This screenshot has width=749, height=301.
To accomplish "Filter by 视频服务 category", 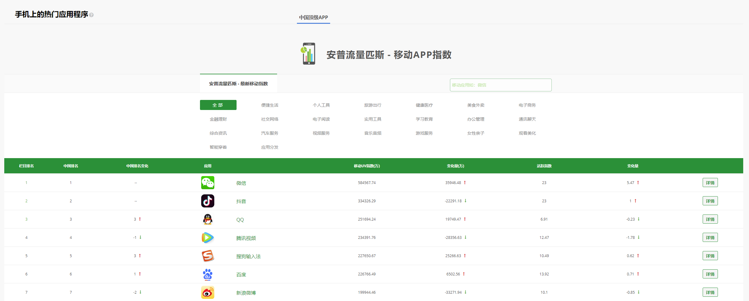I will click(321, 133).
